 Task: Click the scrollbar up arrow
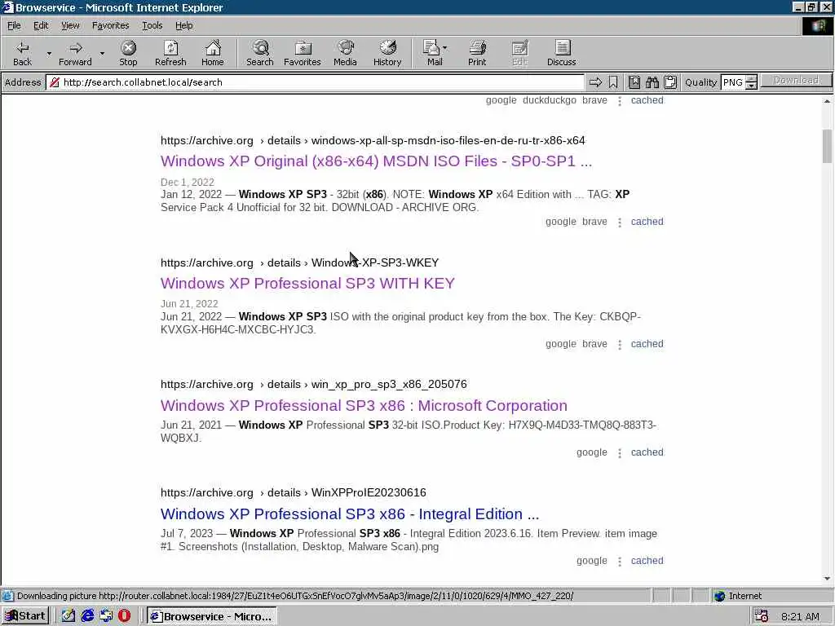[827, 100]
